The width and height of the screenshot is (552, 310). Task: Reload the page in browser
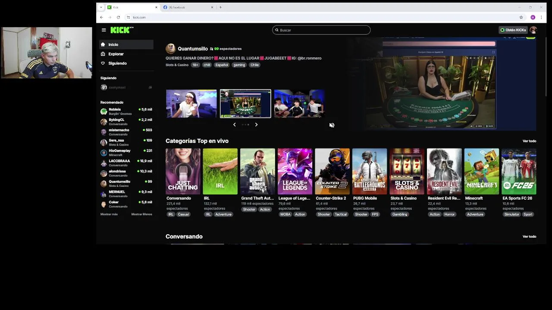point(118,17)
